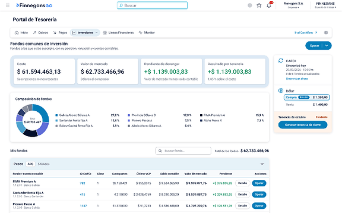Click the search magnifier icon in Buscar
This screenshot has height=213, width=342.
(121, 5)
